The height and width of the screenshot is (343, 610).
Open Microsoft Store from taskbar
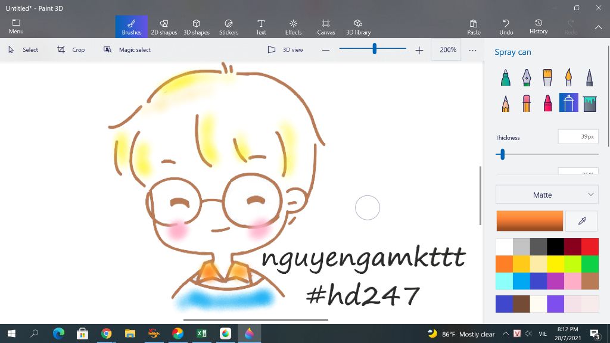coord(82,333)
